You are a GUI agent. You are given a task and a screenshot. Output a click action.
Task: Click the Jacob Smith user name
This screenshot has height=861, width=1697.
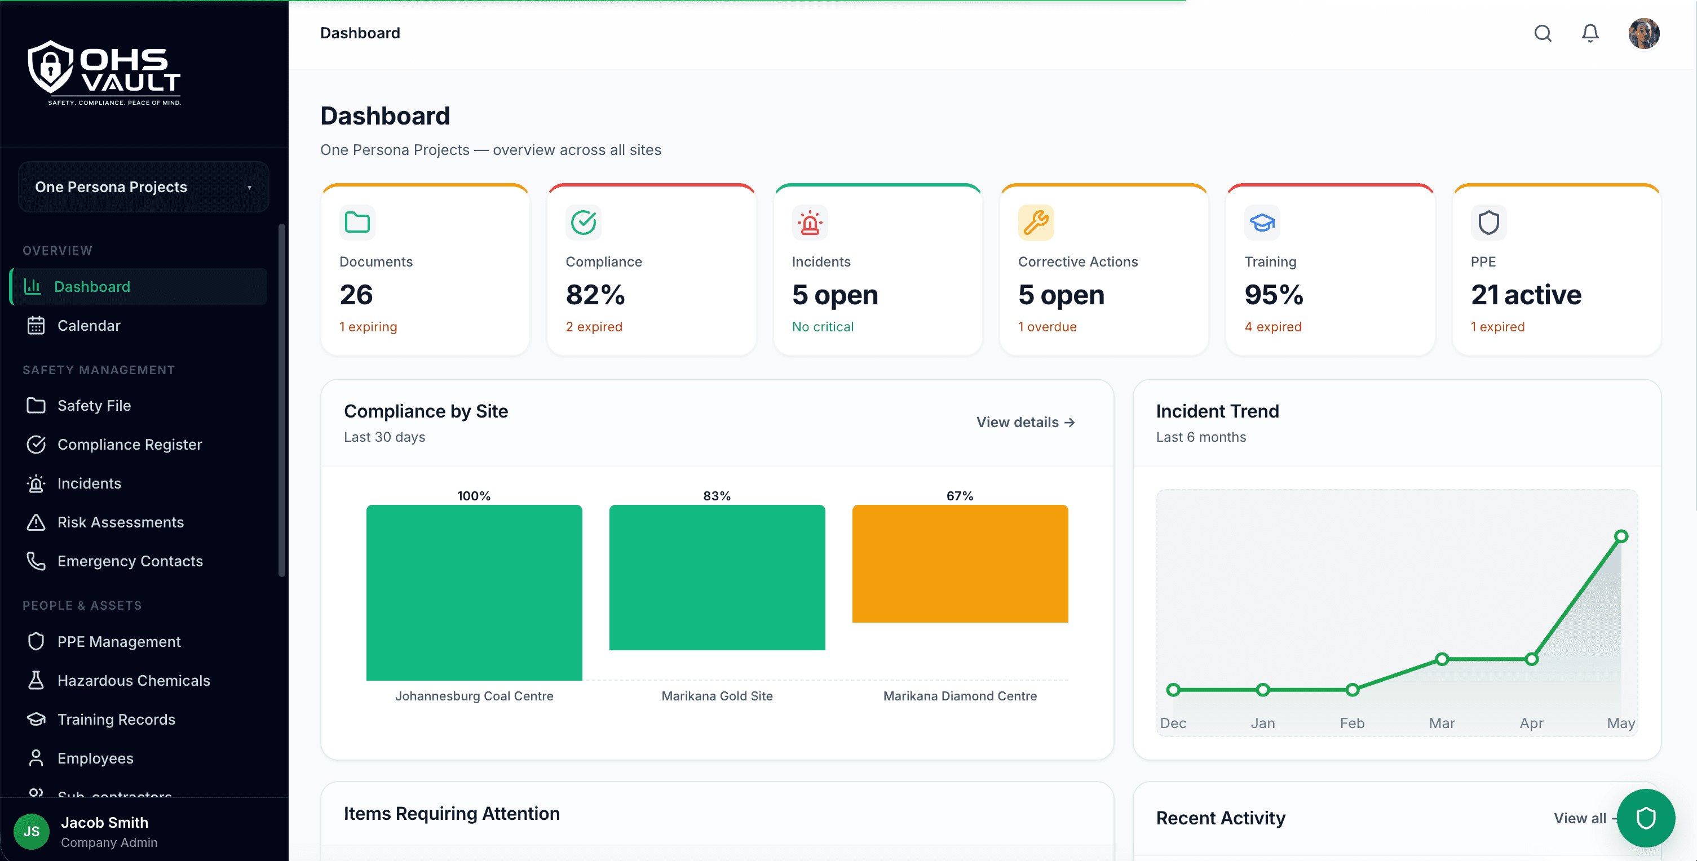coord(105,822)
